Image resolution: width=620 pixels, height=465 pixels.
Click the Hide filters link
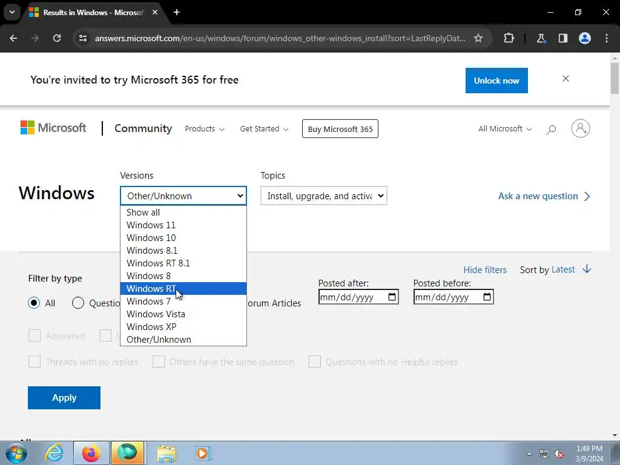tap(485, 269)
